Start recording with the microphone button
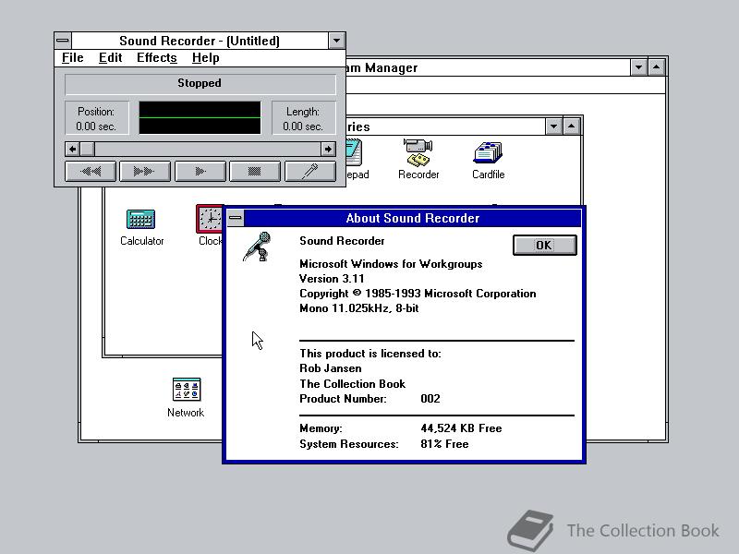This screenshot has height=554, width=739. pyautogui.click(x=310, y=171)
